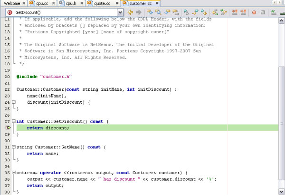This screenshot has width=285, height=196.
Task: Click program counter icon in line gutter
Action: [x=8, y=128]
